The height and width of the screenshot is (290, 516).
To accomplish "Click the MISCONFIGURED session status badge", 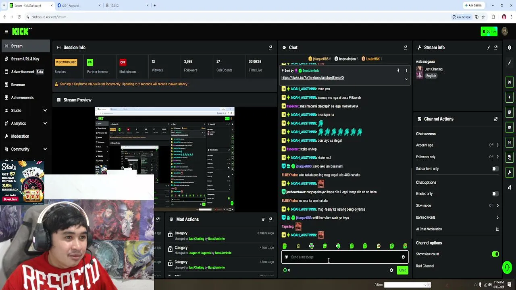I will (66, 62).
